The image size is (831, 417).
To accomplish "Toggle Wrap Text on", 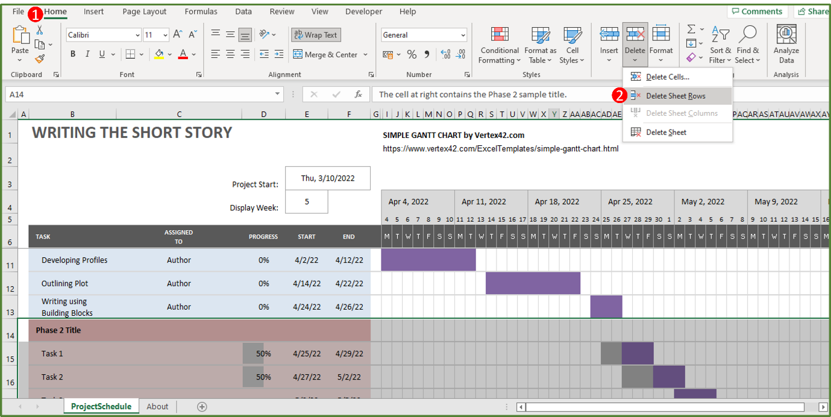I will click(x=316, y=34).
